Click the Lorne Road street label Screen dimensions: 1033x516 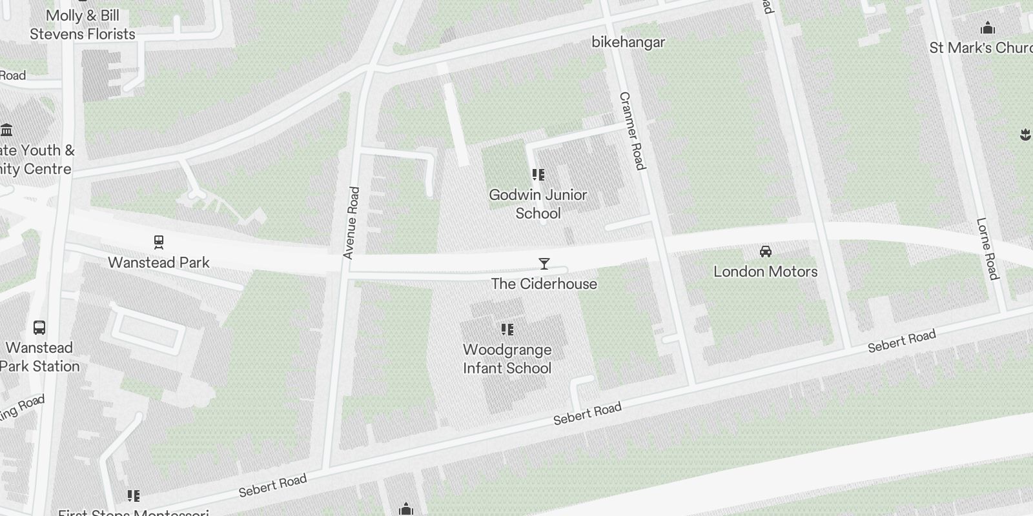988,249
